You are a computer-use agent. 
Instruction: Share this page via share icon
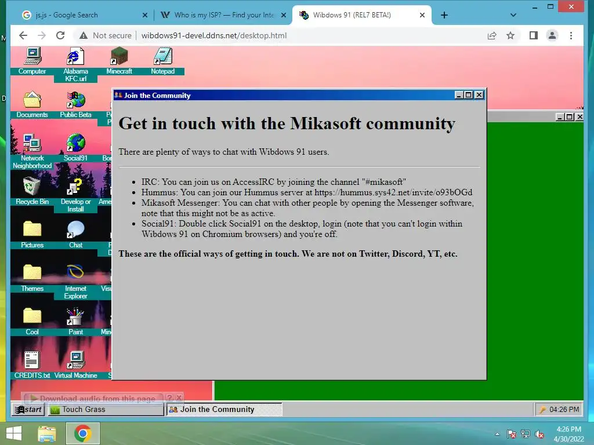(x=492, y=35)
